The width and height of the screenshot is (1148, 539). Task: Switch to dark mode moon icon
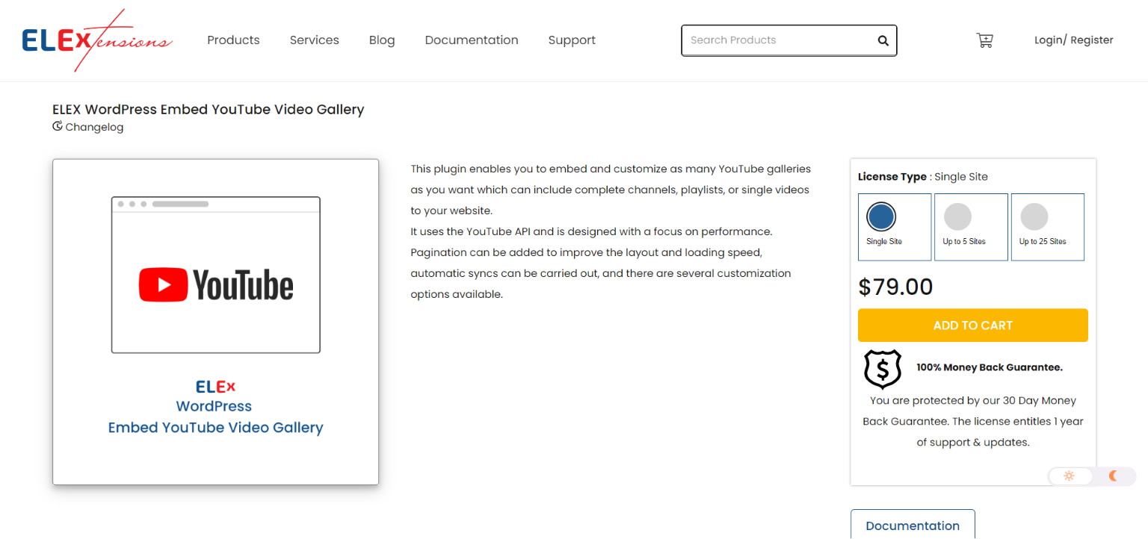(x=1114, y=476)
